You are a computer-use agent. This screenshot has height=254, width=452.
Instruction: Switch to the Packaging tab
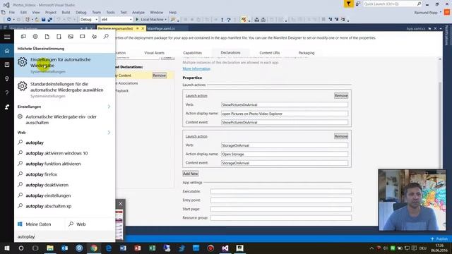pos(307,53)
